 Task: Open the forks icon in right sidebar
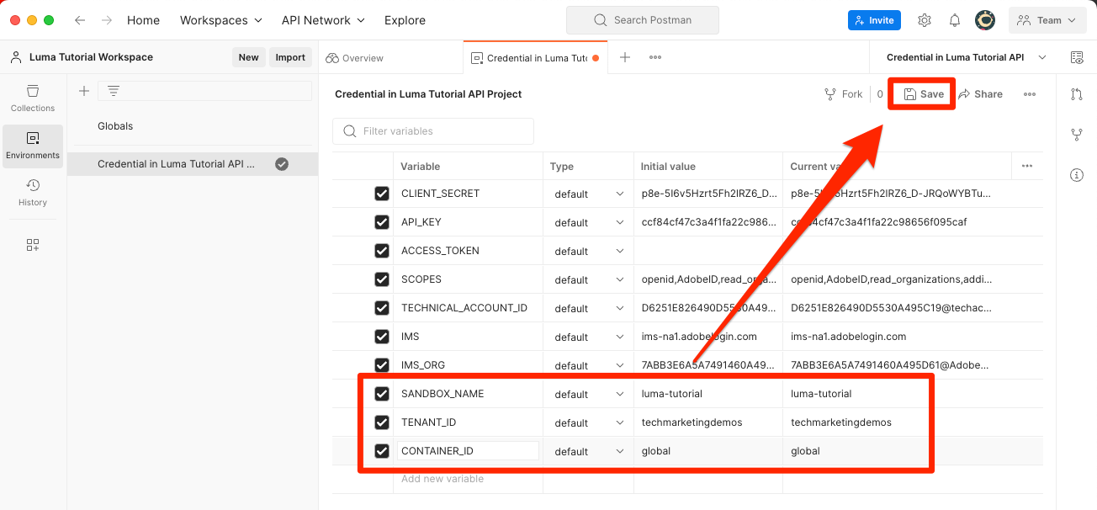(x=1077, y=135)
